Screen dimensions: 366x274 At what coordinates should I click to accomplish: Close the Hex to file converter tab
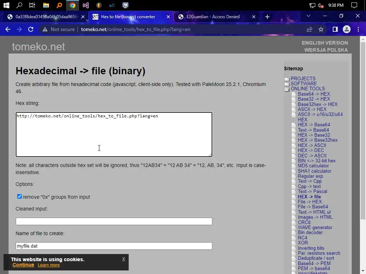168,17
